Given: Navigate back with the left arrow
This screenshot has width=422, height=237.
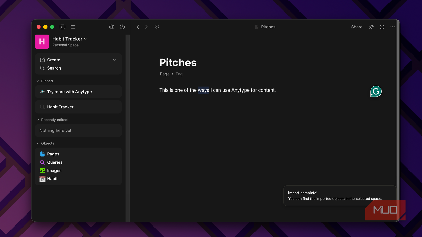Looking at the screenshot, I should (138, 27).
